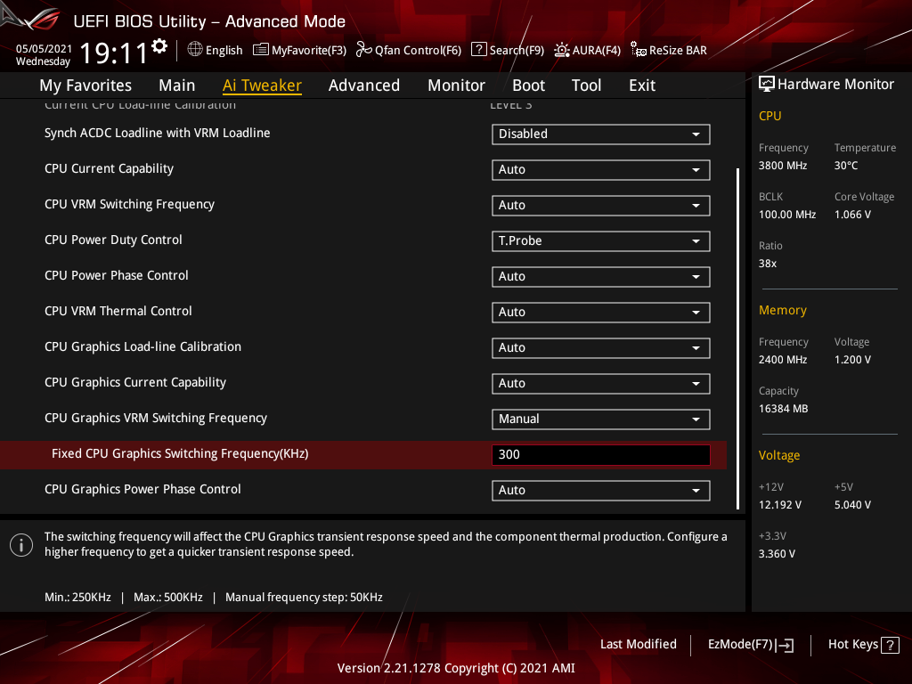Open CPU VRM Thermal Control dropdown
The width and height of the screenshot is (912, 684).
(x=600, y=313)
